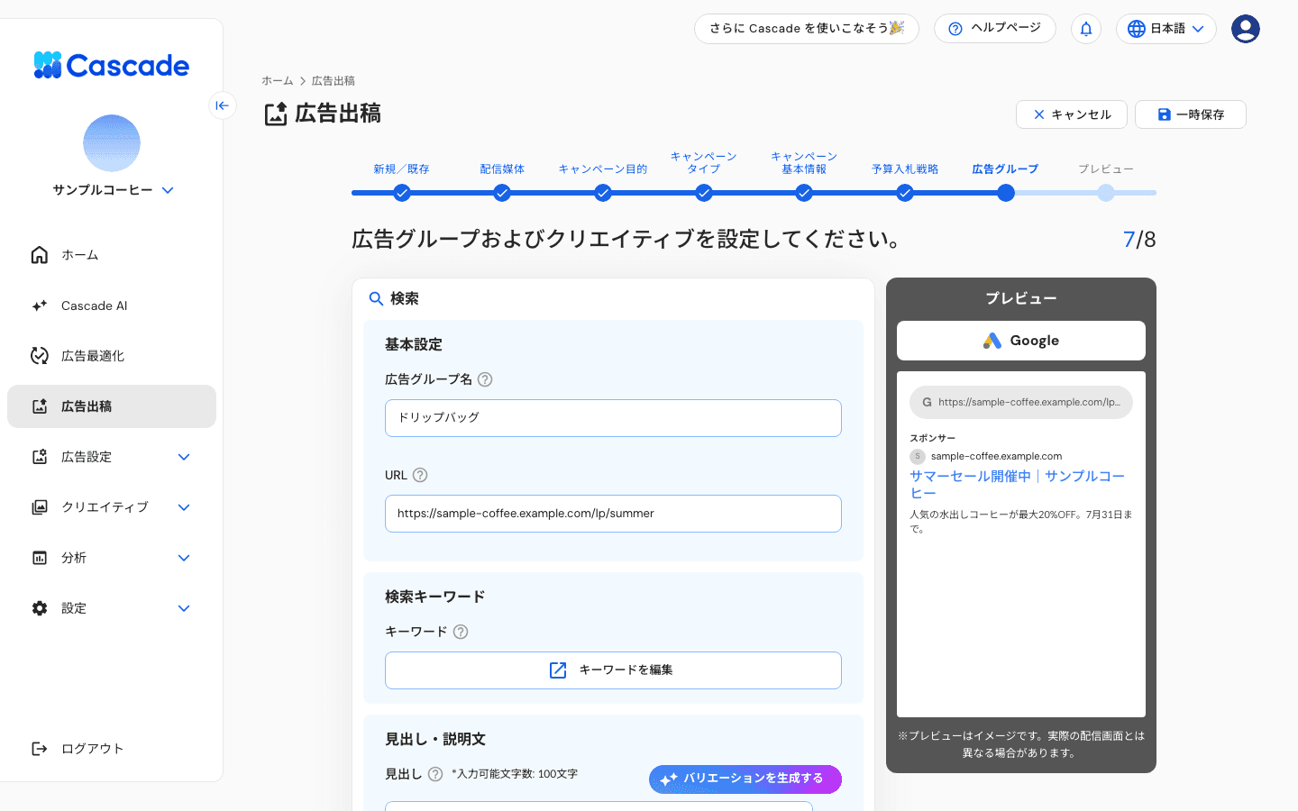This screenshot has height=811, width=1298.
Task: Click the 設定 gear icon
Action: coord(40,608)
